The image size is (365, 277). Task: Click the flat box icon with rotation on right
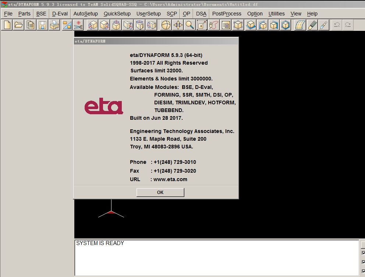coord(128,25)
